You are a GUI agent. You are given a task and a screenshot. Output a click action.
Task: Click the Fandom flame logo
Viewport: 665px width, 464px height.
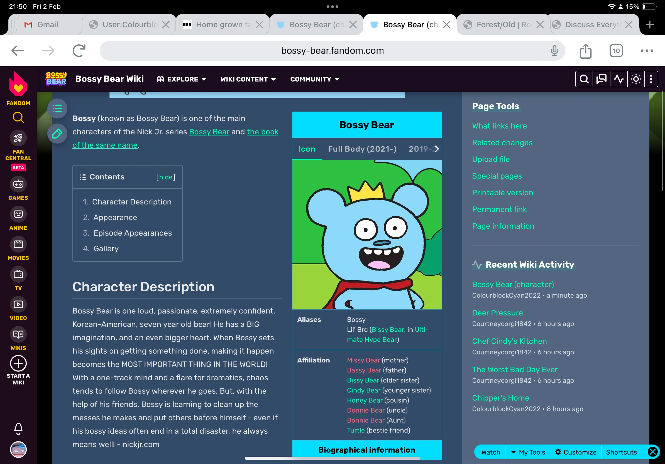pos(18,85)
